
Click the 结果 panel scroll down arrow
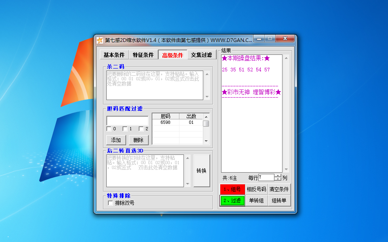286,169
